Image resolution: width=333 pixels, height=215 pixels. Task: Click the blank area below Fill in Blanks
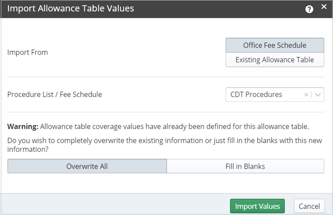tap(245, 183)
